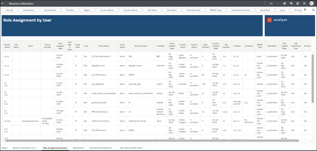Image resolution: width=317 pixels, height=151 pixels.
Task: Click the Opthea portfolio cell
Action: [x=161, y=103]
